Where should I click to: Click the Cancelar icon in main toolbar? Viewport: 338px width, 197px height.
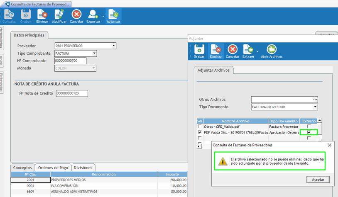click(76, 16)
